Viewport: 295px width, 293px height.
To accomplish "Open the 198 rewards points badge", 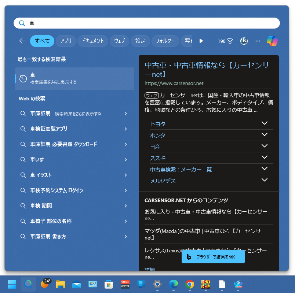I will 225,41.
